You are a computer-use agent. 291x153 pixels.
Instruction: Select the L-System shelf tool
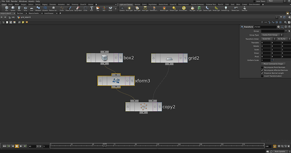click(x=45, y=8)
